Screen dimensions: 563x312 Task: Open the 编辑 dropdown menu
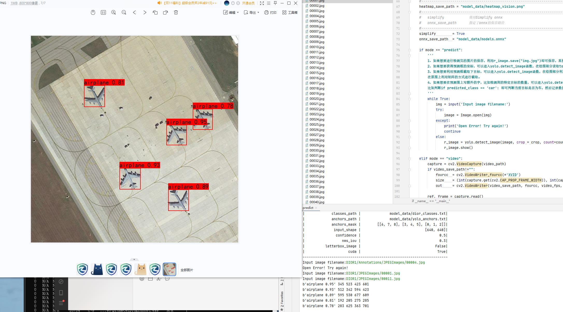click(231, 12)
